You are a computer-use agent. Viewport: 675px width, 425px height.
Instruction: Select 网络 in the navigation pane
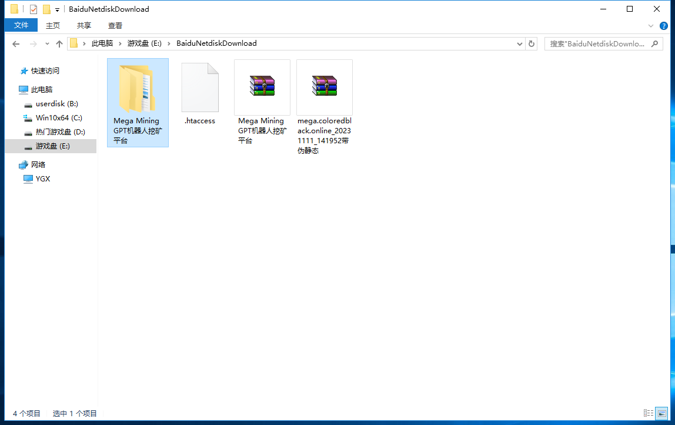click(x=38, y=164)
